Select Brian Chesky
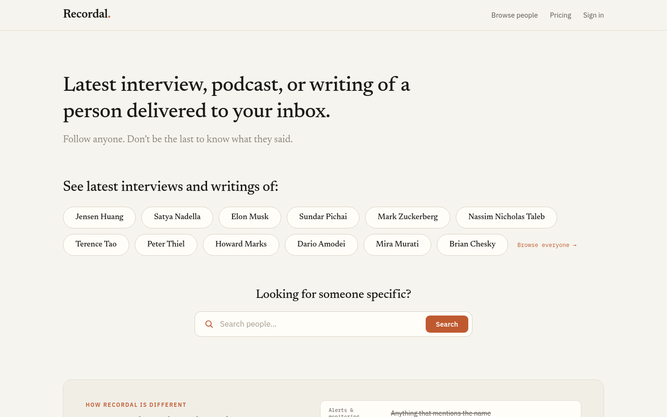The height and width of the screenshot is (417, 667). [472, 245]
